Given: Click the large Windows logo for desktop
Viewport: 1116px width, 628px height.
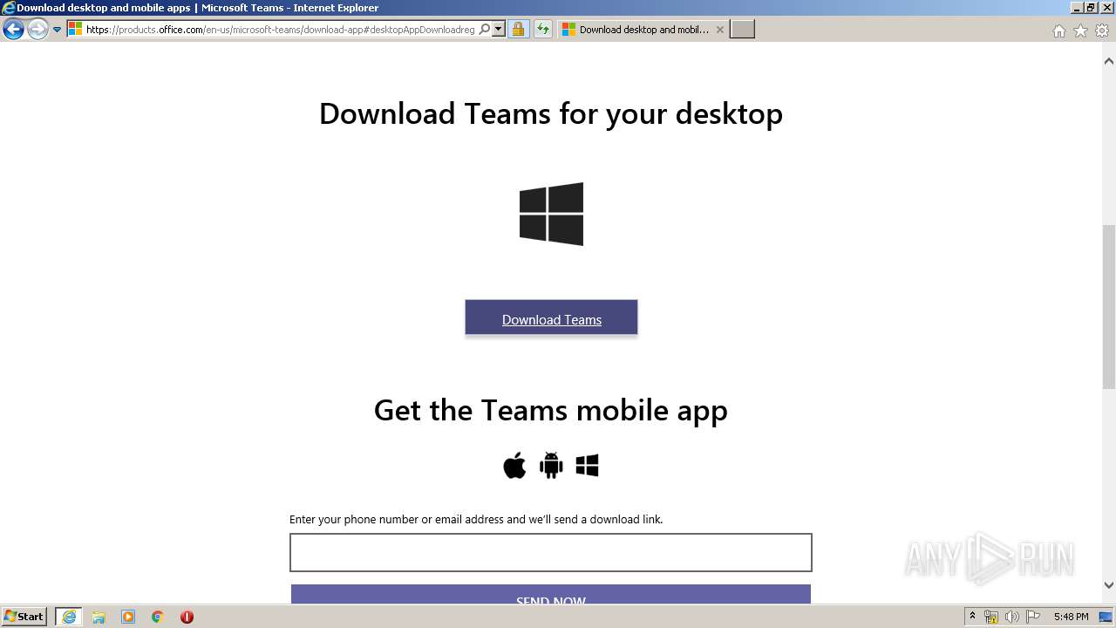Looking at the screenshot, I should 551,214.
